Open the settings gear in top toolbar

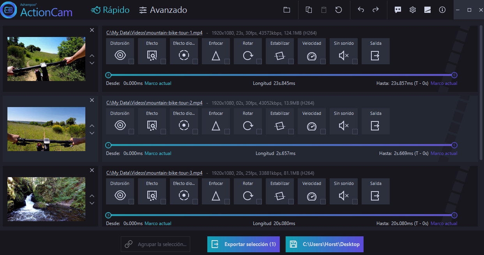click(x=413, y=10)
